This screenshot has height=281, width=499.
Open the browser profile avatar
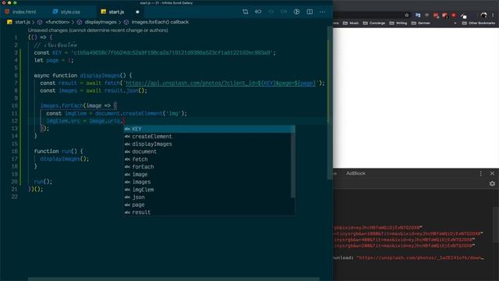tap(483, 15)
